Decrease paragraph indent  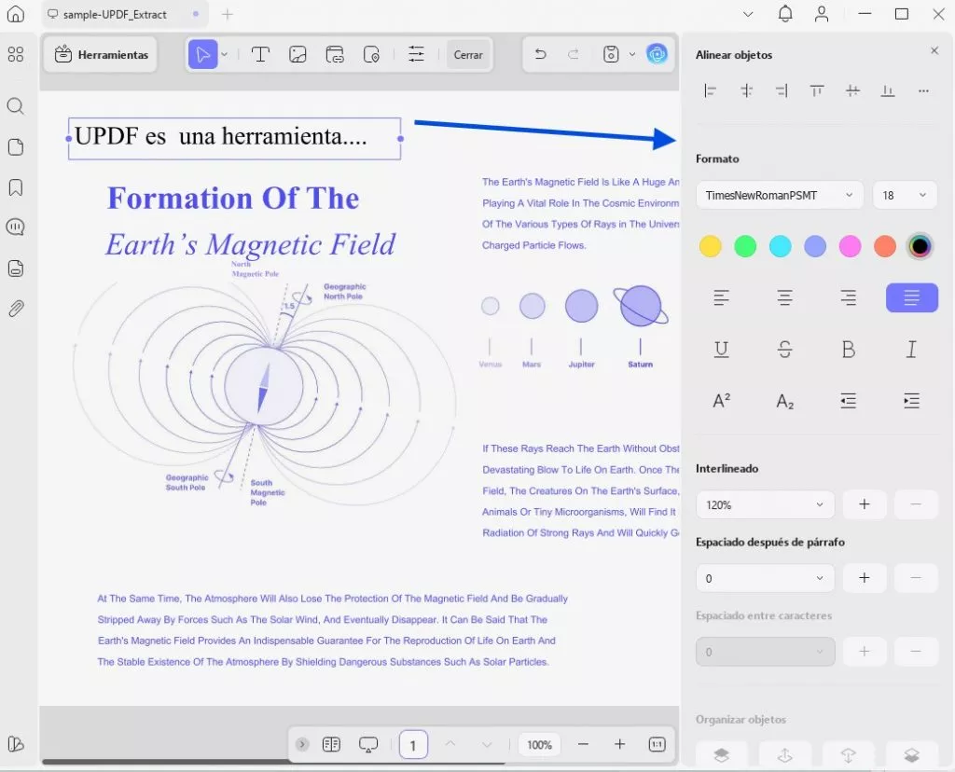(x=849, y=401)
